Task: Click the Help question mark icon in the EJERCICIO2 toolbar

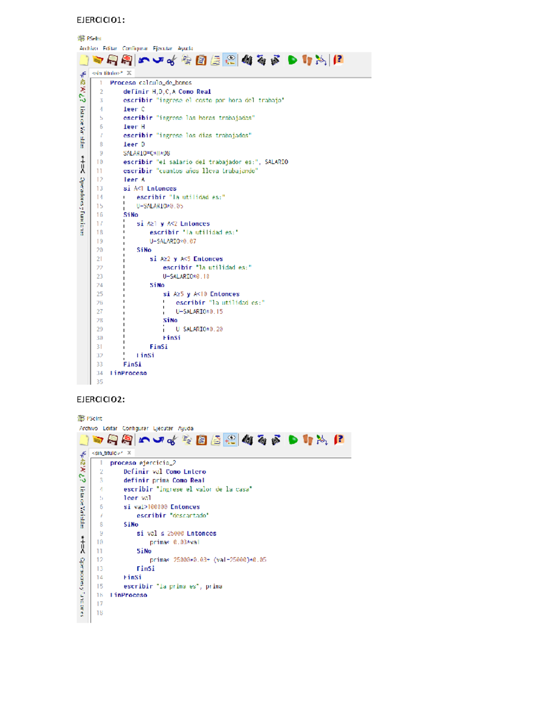Action: (x=339, y=440)
